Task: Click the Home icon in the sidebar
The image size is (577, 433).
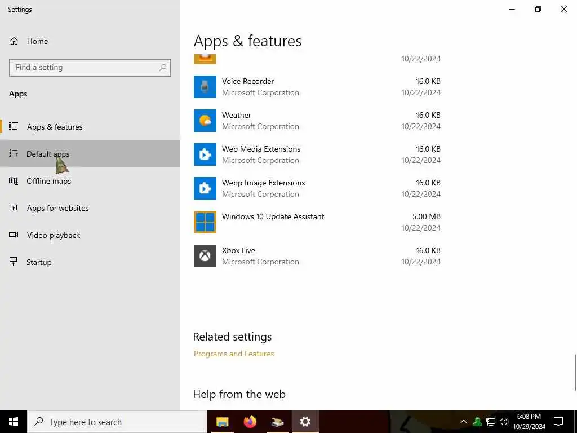Action: (14, 41)
